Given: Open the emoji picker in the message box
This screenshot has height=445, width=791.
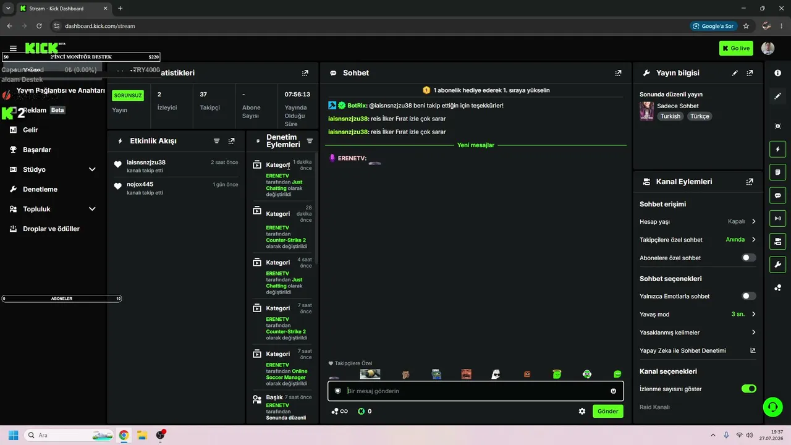Looking at the screenshot, I should (613, 391).
